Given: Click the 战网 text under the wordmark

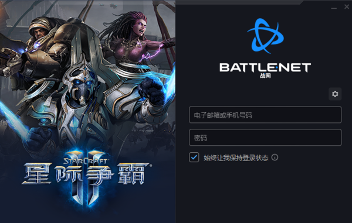Looking at the screenshot, I should [x=265, y=76].
